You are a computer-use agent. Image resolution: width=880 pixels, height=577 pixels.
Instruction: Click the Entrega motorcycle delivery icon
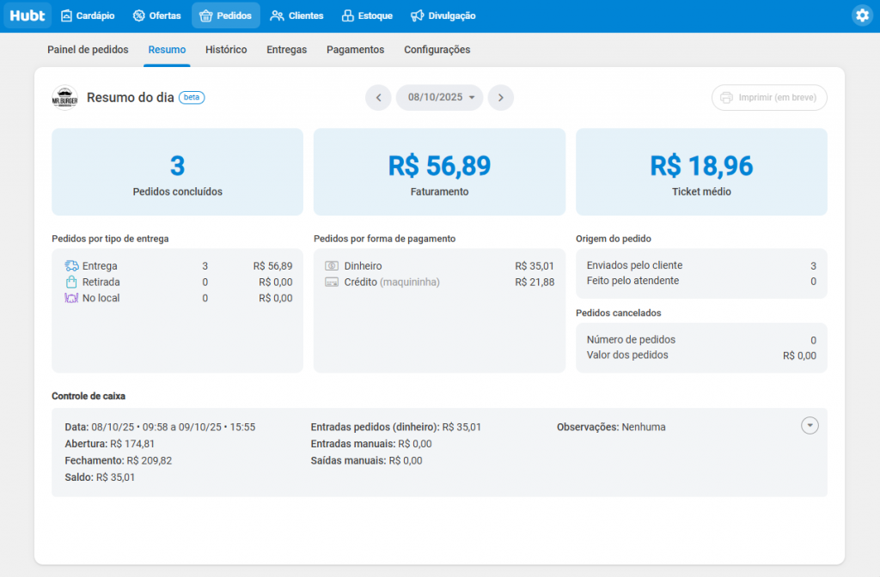point(71,265)
